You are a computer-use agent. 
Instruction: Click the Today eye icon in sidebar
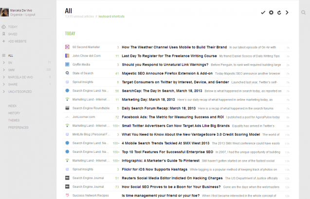[3, 27]
